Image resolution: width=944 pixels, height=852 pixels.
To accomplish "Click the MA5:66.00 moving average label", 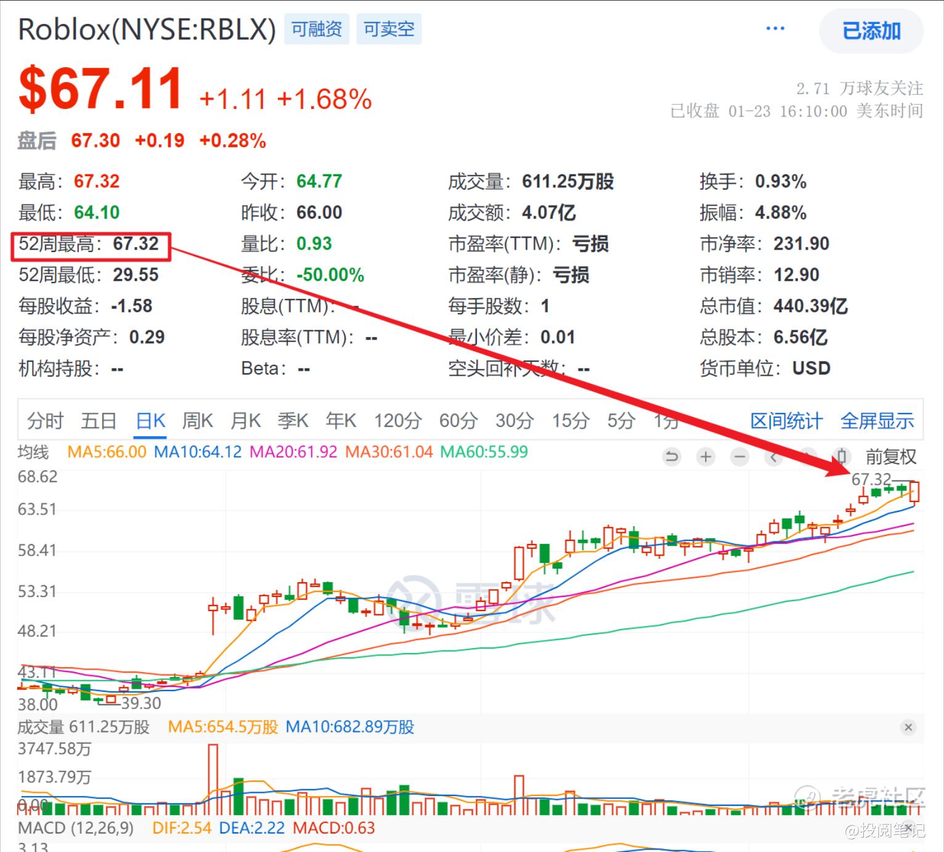I will click(x=107, y=452).
